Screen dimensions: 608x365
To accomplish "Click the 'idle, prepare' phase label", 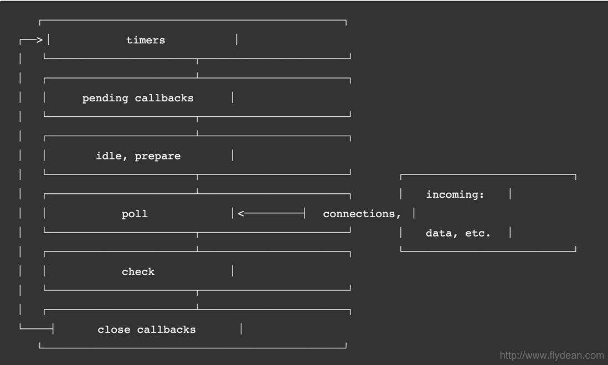I will click(x=138, y=156).
